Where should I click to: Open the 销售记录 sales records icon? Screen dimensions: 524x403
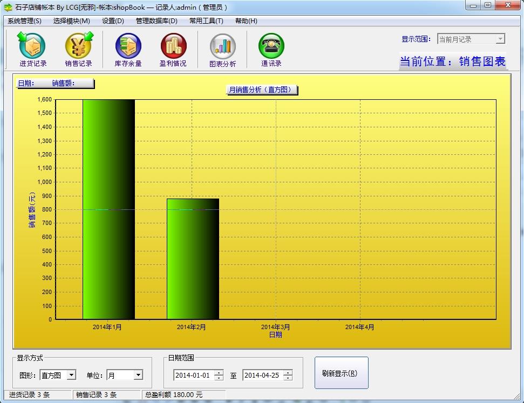tap(79, 46)
